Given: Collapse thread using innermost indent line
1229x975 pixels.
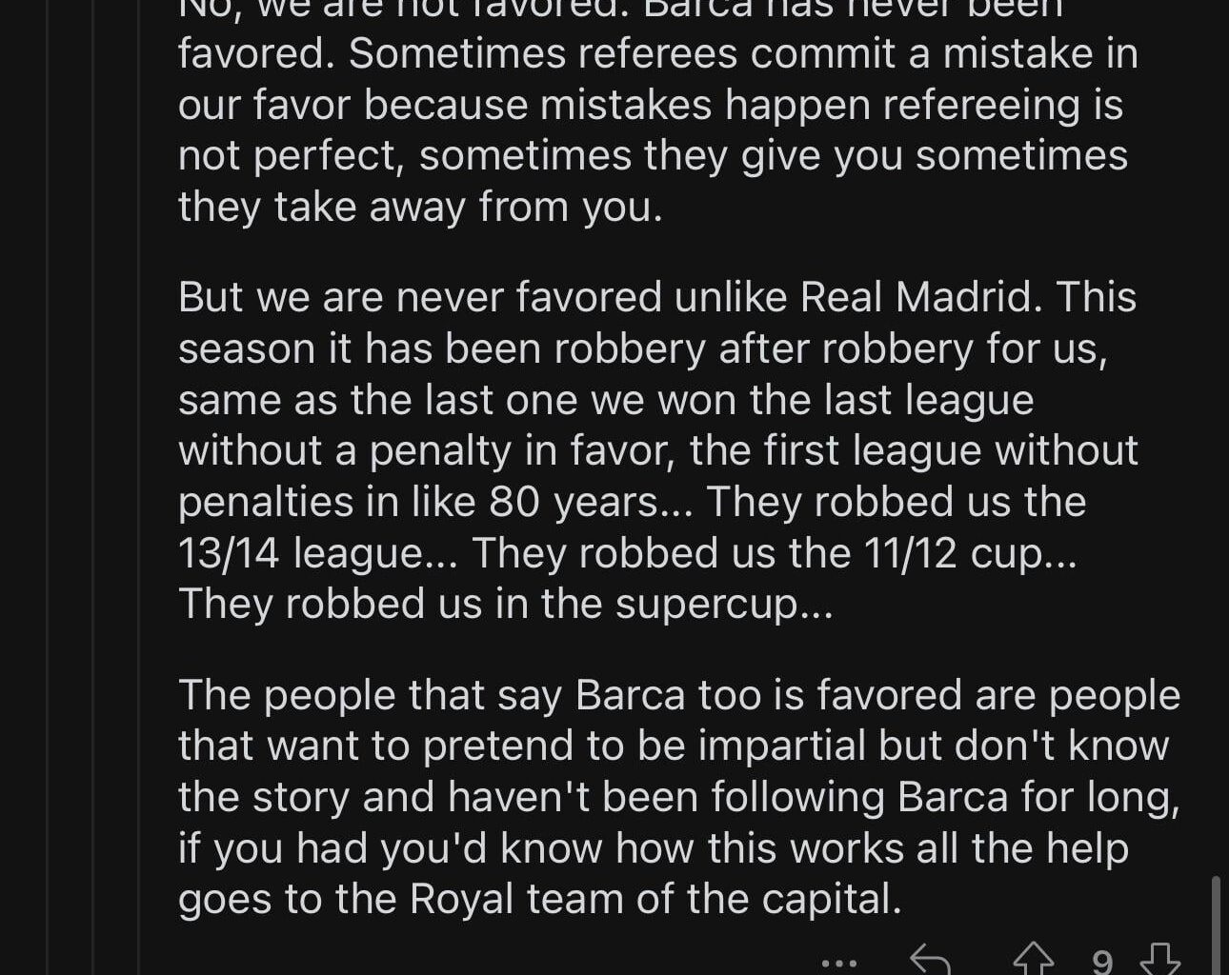Looking at the screenshot, I should tap(139, 476).
